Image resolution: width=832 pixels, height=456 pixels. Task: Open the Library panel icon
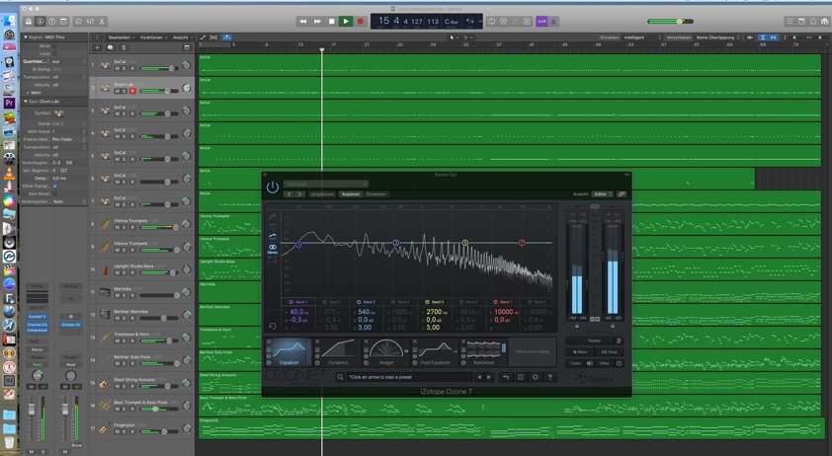(29, 21)
